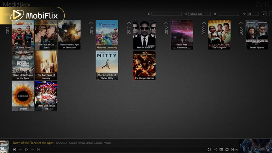This screenshot has height=153, width=272.
Task: Collapse the 2013 year group
Action: click(91, 23)
